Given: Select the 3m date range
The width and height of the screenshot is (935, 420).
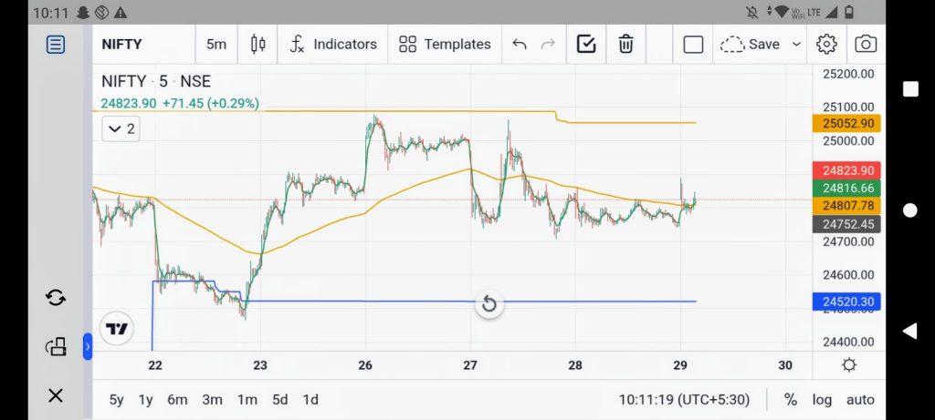Looking at the screenshot, I should [x=212, y=400].
